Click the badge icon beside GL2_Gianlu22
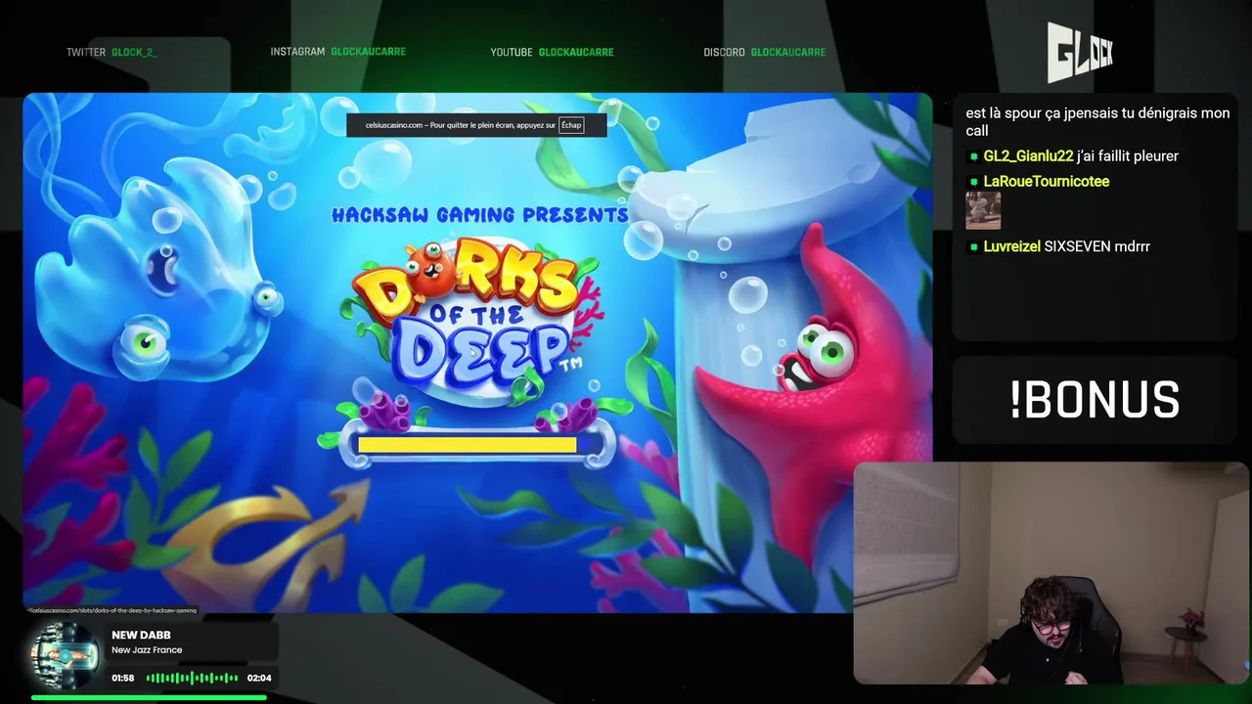This screenshot has height=704, width=1252. click(973, 156)
